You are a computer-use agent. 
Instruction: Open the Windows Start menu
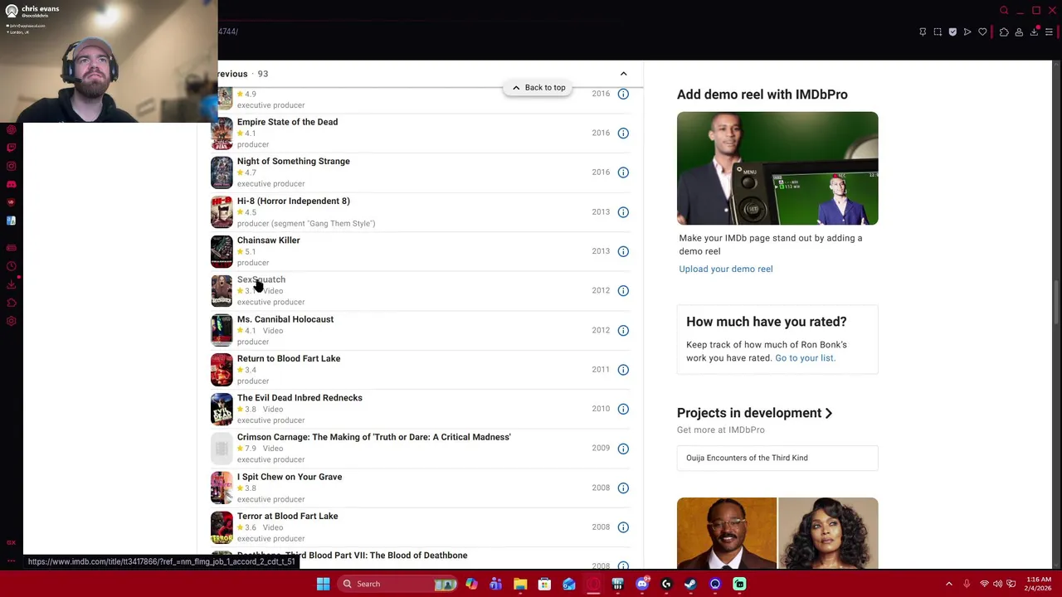click(324, 584)
